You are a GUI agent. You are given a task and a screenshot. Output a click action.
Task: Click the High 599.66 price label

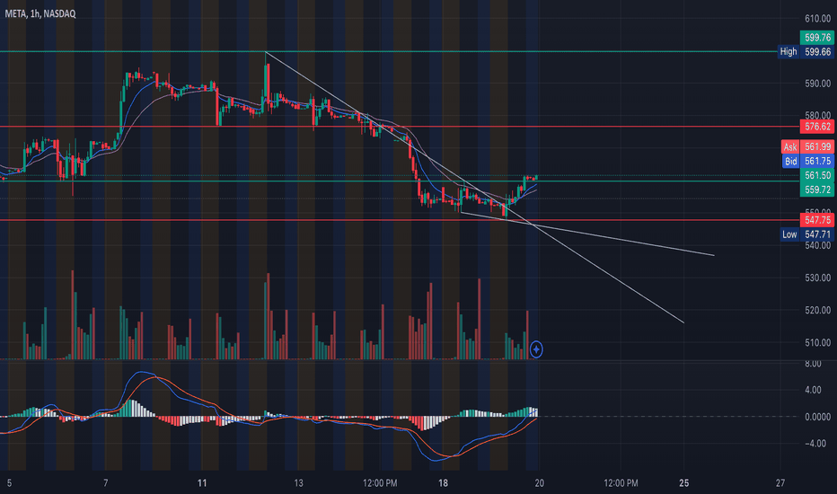(x=806, y=52)
